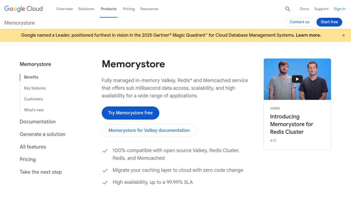The image size is (351, 197).
Task: Click the Sign in link
Action: (x=339, y=9)
